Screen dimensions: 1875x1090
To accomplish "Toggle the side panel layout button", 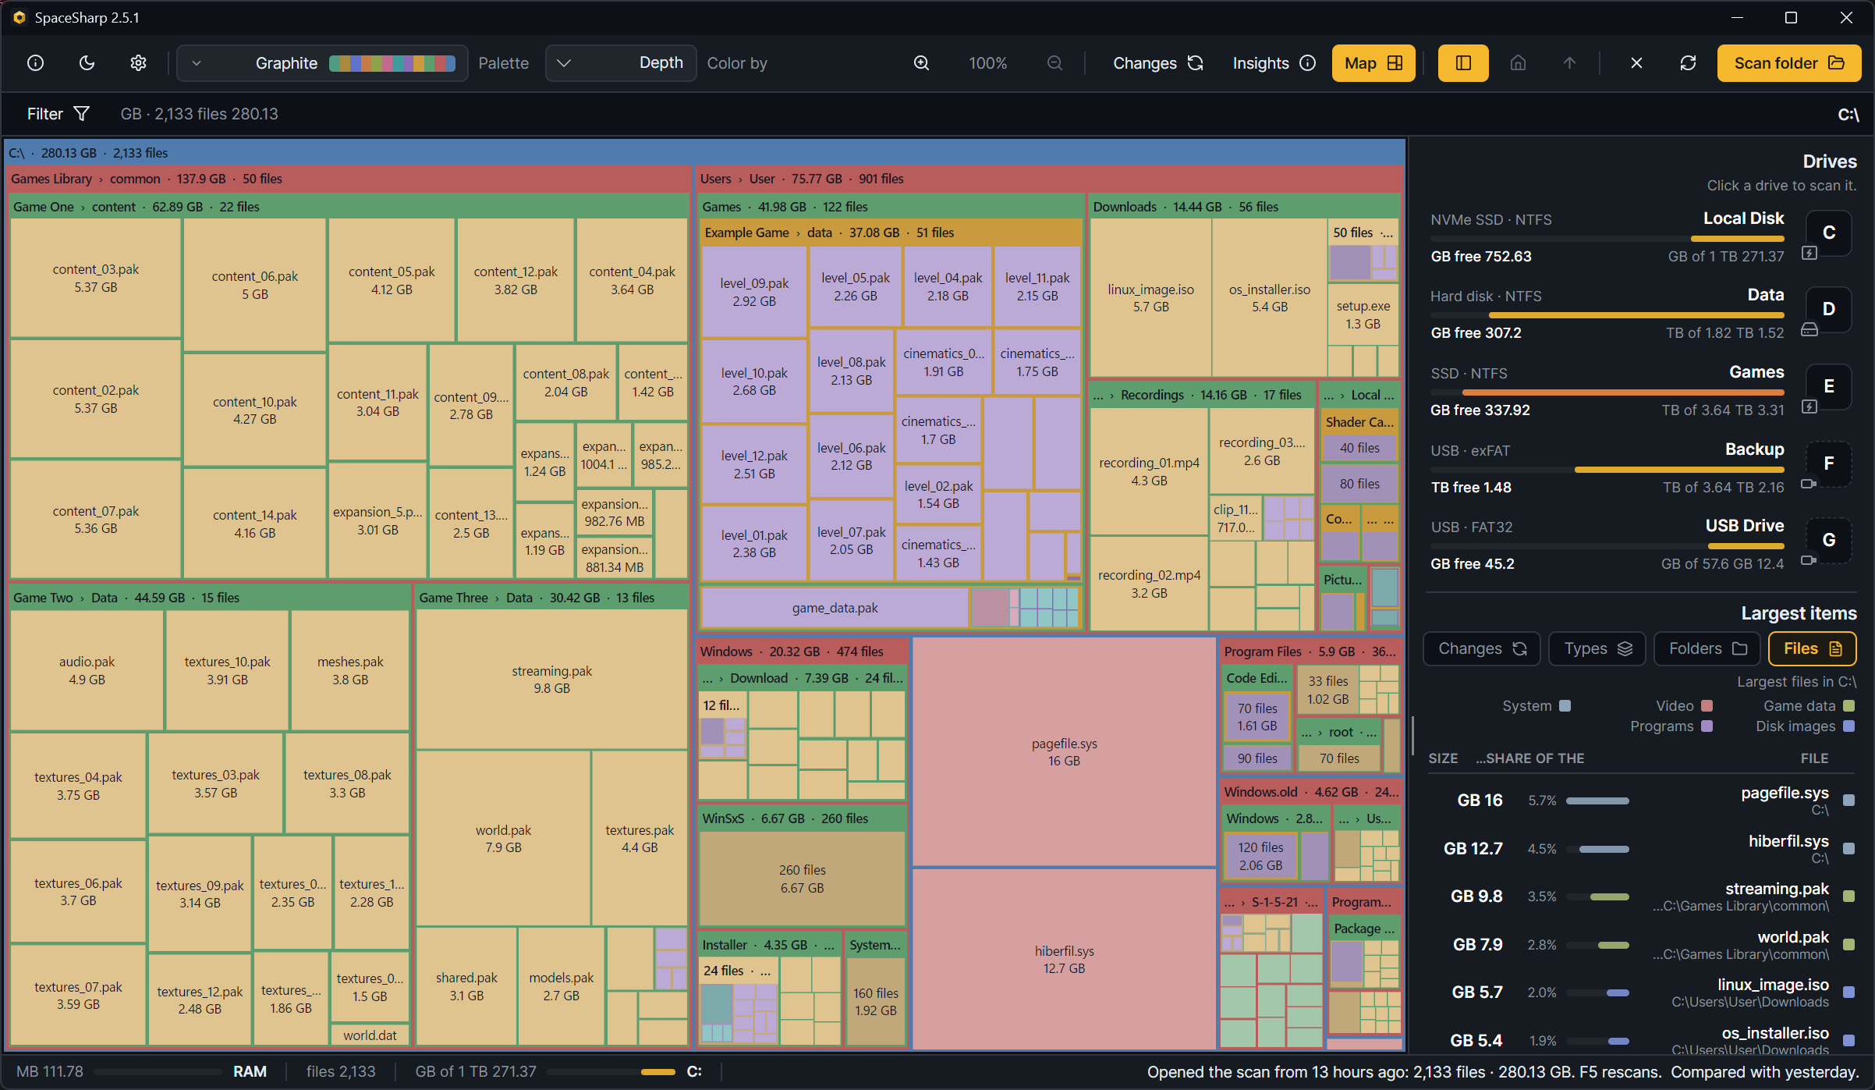I will 1463,63.
